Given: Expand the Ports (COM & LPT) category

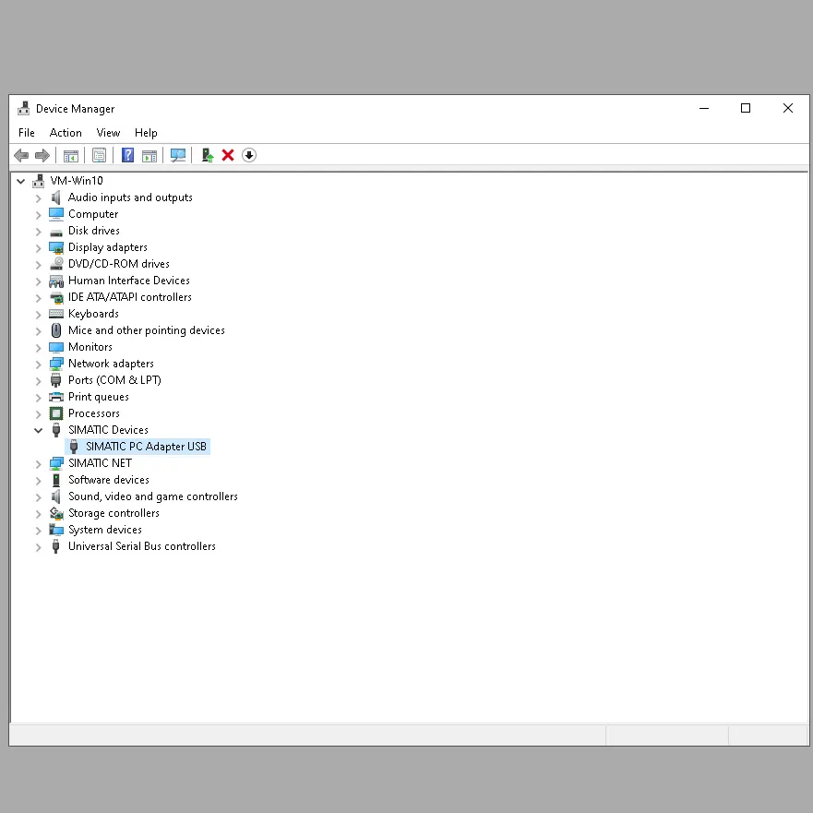Looking at the screenshot, I should click(38, 380).
